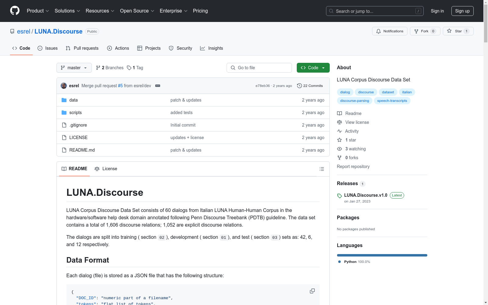Click the dataset topic tag

388,92
